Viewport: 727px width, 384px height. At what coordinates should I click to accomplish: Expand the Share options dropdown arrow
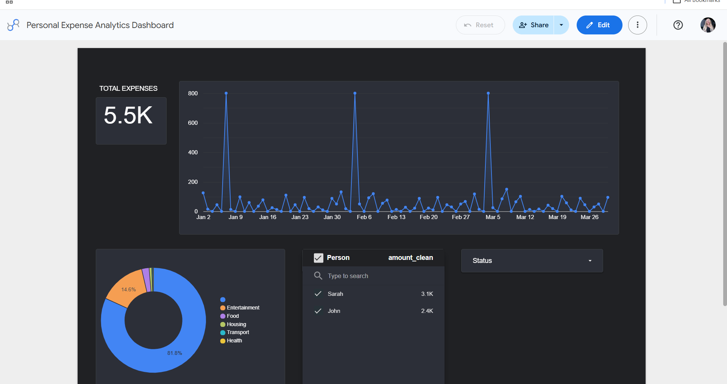coord(562,25)
